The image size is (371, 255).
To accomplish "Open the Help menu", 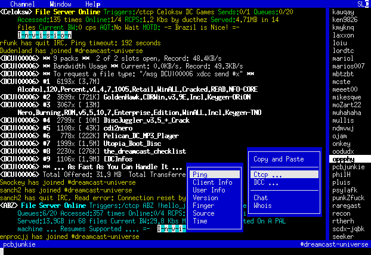I will pos(93,4).
